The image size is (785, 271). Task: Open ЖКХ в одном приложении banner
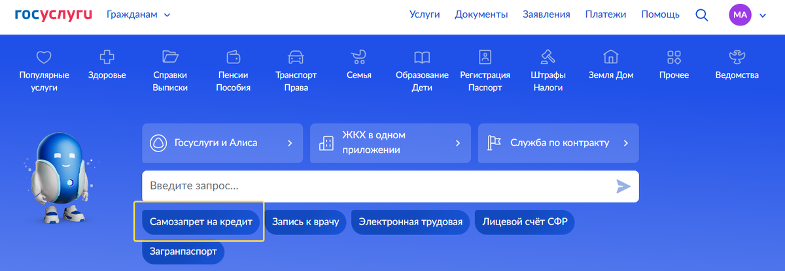point(391,142)
